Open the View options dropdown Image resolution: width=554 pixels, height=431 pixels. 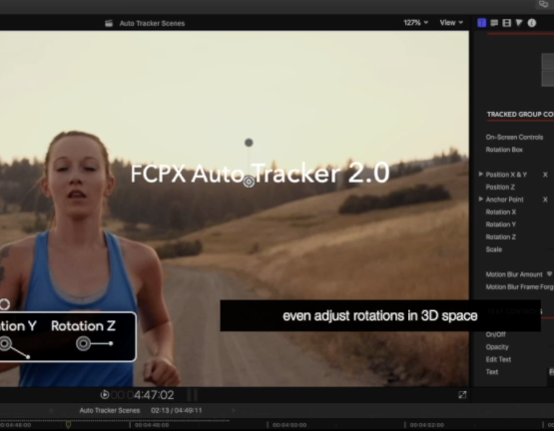[451, 23]
